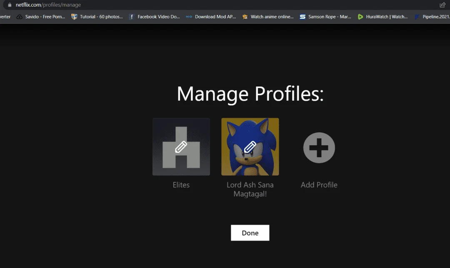
Task: Click the Add Profile plus icon
Action: 319,148
